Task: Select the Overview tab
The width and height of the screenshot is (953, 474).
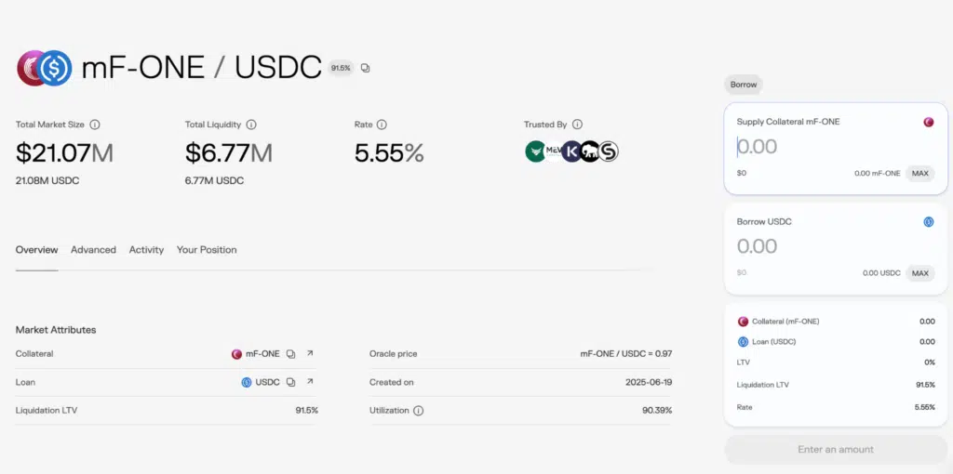Action: [36, 250]
